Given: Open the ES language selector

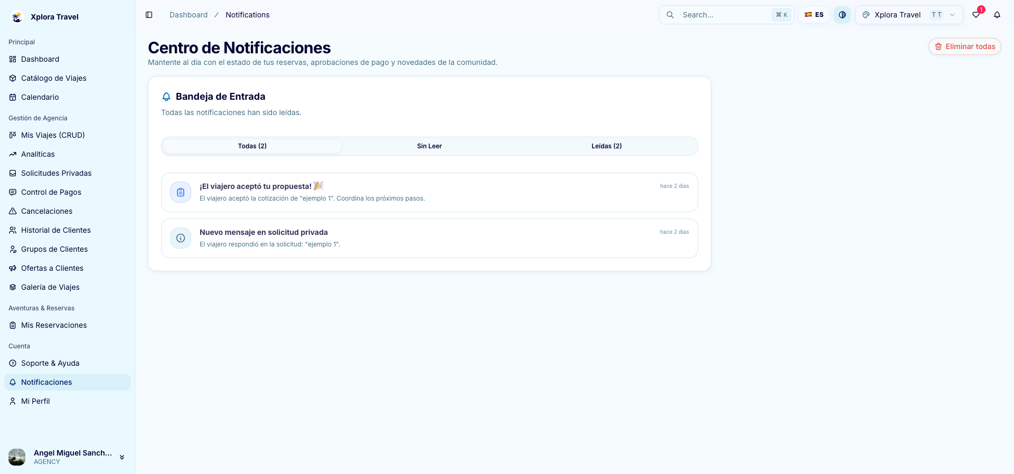Looking at the screenshot, I should pos(814,15).
